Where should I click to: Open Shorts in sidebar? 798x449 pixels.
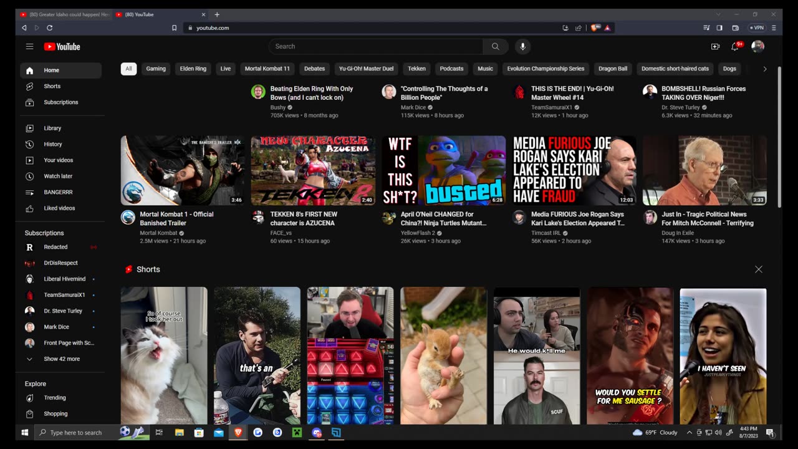click(x=61, y=86)
